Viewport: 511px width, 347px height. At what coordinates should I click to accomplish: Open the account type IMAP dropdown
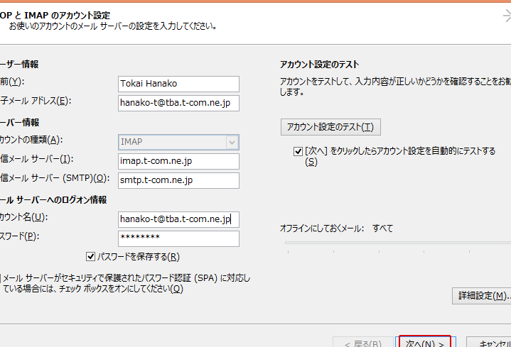click(x=178, y=142)
